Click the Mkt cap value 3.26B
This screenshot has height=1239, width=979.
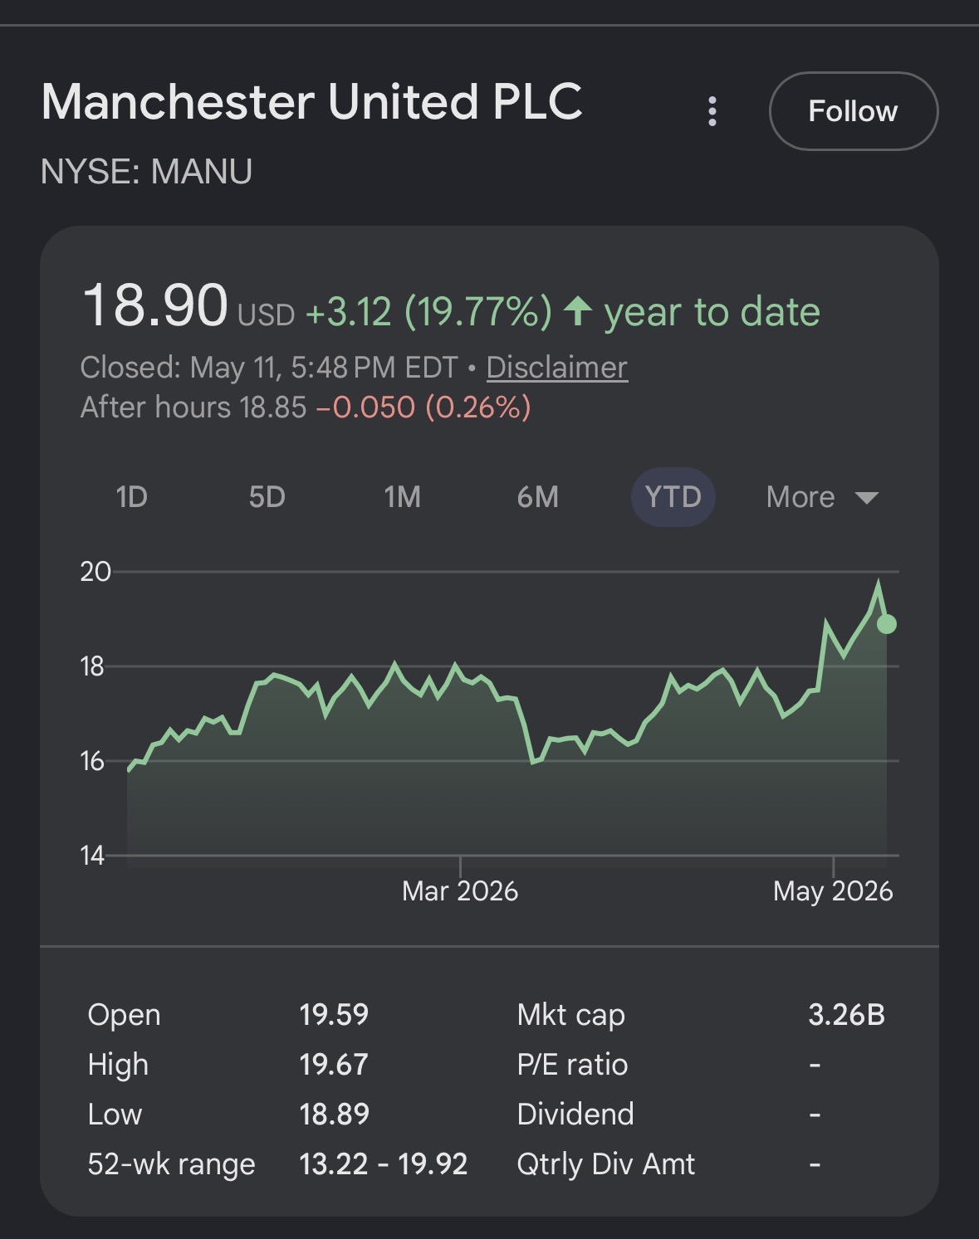(x=846, y=1015)
